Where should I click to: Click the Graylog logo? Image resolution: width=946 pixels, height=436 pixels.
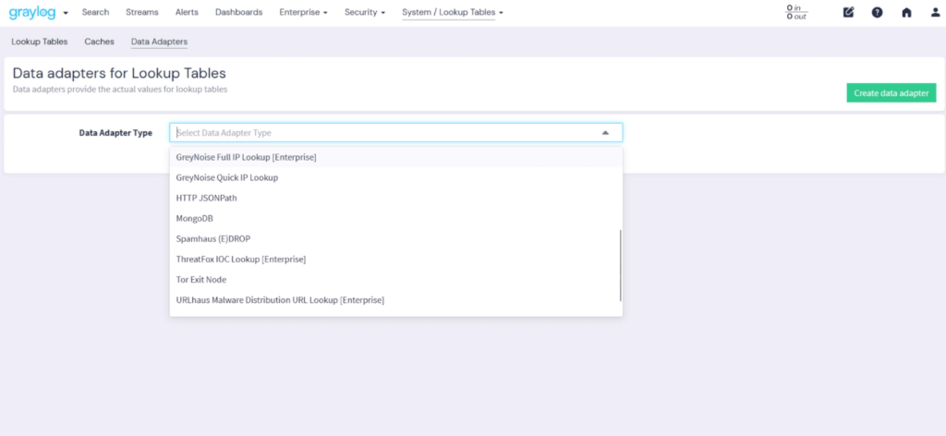pos(31,12)
